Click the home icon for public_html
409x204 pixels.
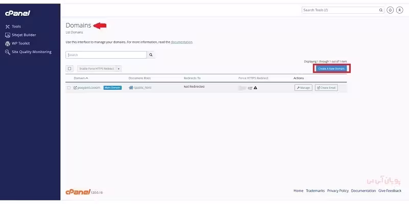click(131, 88)
